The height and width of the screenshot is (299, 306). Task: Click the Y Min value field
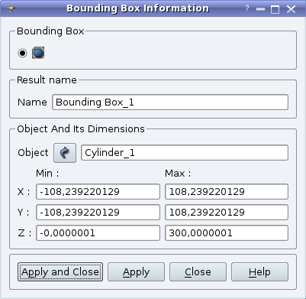pyautogui.click(x=98, y=212)
